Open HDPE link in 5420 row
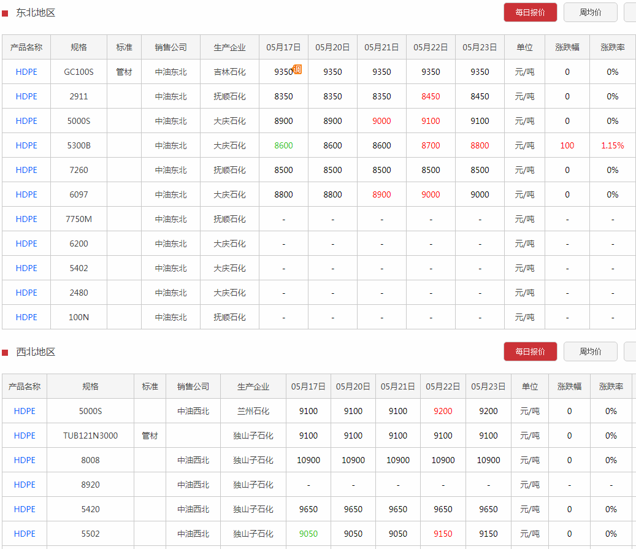Screen dimensions: 636x549 (25, 510)
